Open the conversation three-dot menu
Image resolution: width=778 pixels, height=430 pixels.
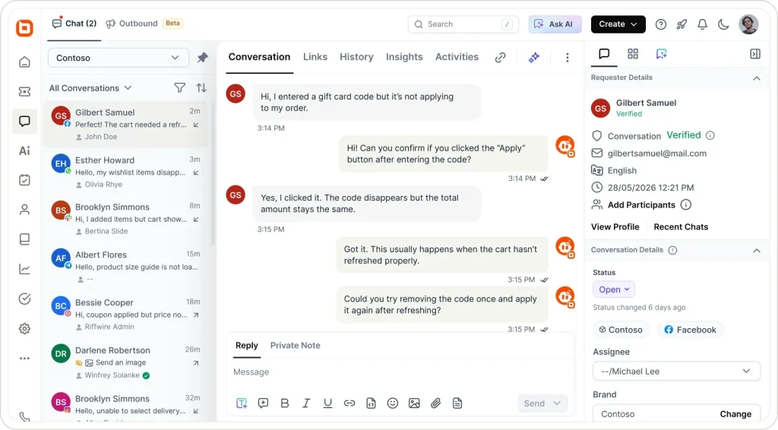[x=567, y=58]
